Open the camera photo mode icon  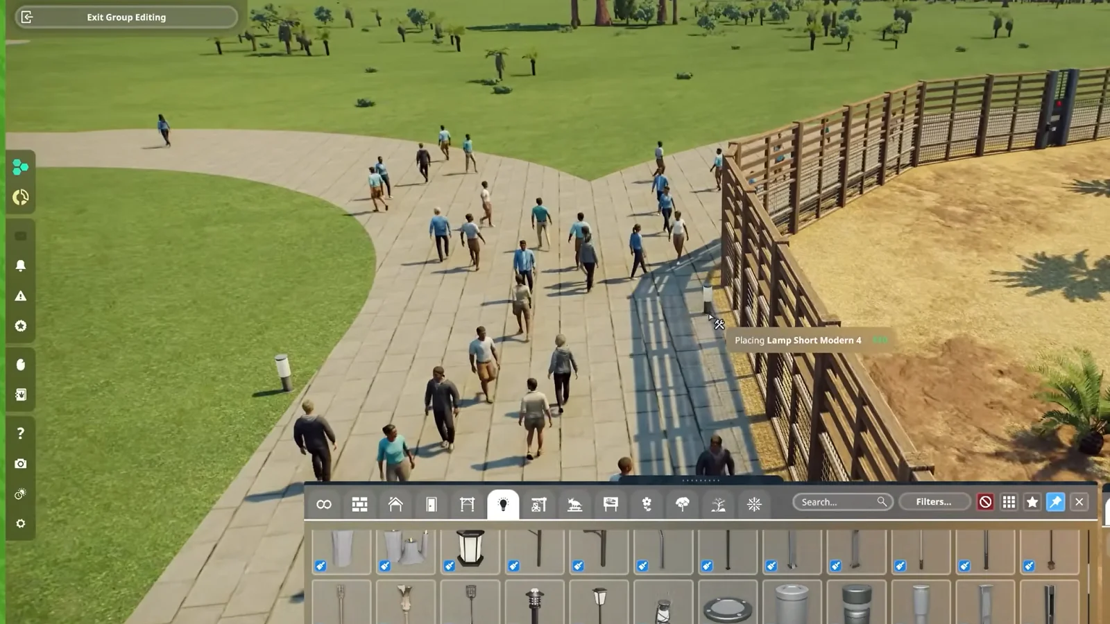[21, 464]
